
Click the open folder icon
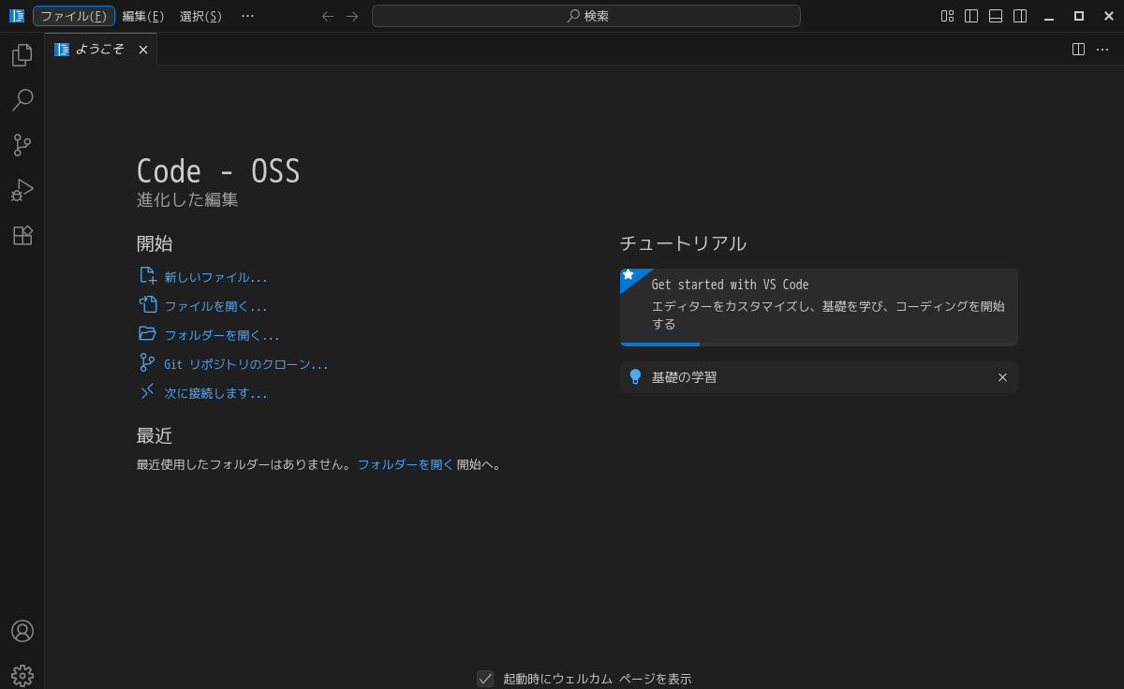point(148,333)
